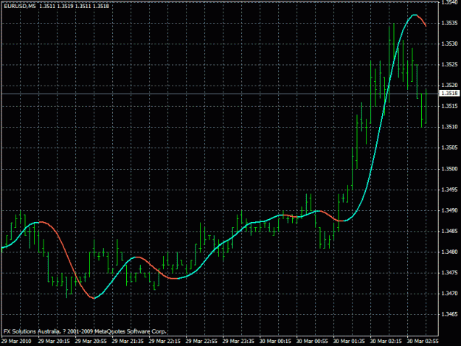The height and width of the screenshot is (346, 461).
Task: Select the red indicator segment at chart peak
Action: click(x=420, y=20)
